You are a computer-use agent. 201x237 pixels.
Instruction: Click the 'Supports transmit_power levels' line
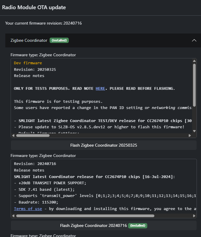[x=105, y=196]
